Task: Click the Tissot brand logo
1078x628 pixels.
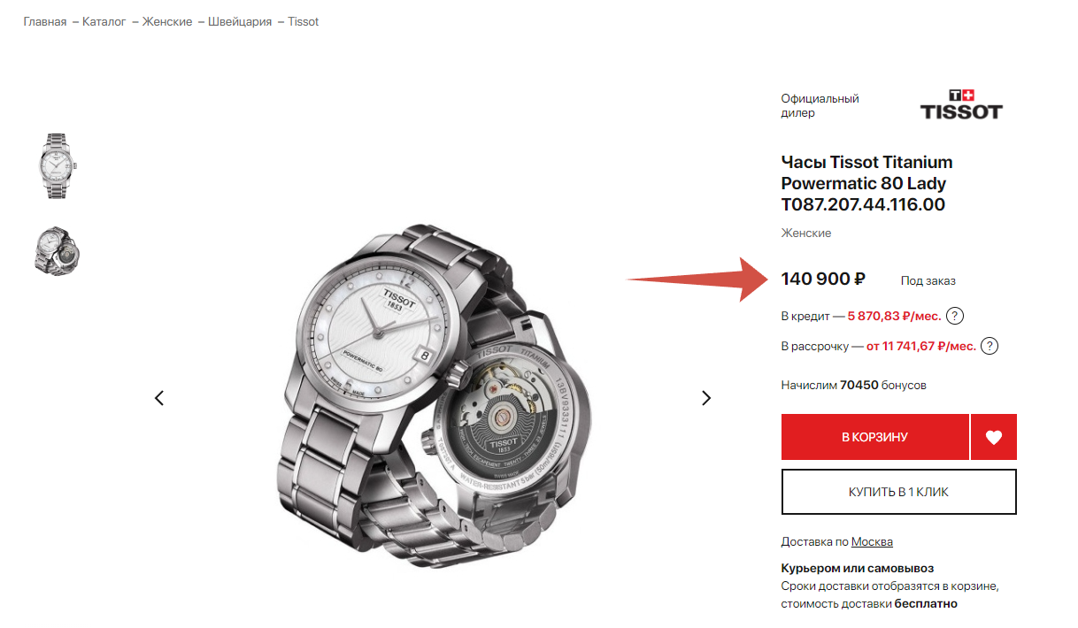Action: coord(961,104)
